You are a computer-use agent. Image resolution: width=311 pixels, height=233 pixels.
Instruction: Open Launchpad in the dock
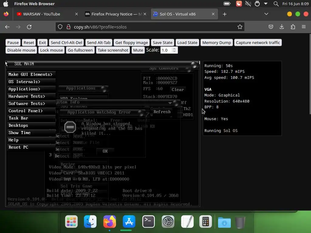71,221
